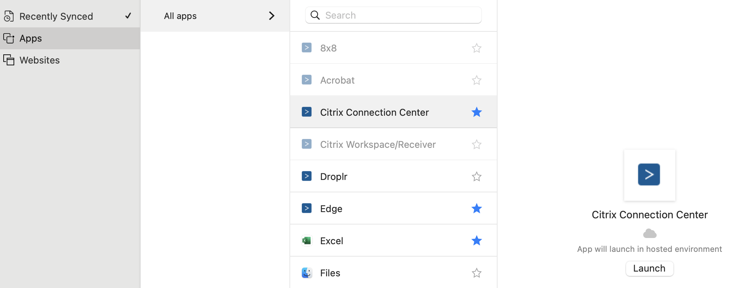Click the checkmark next to Recently Synced
Image resolution: width=737 pixels, height=288 pixels.
click(128, 16)
